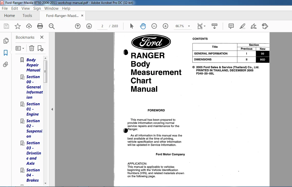Click section cell 00
Screen dimensions: 292x187
262,54
